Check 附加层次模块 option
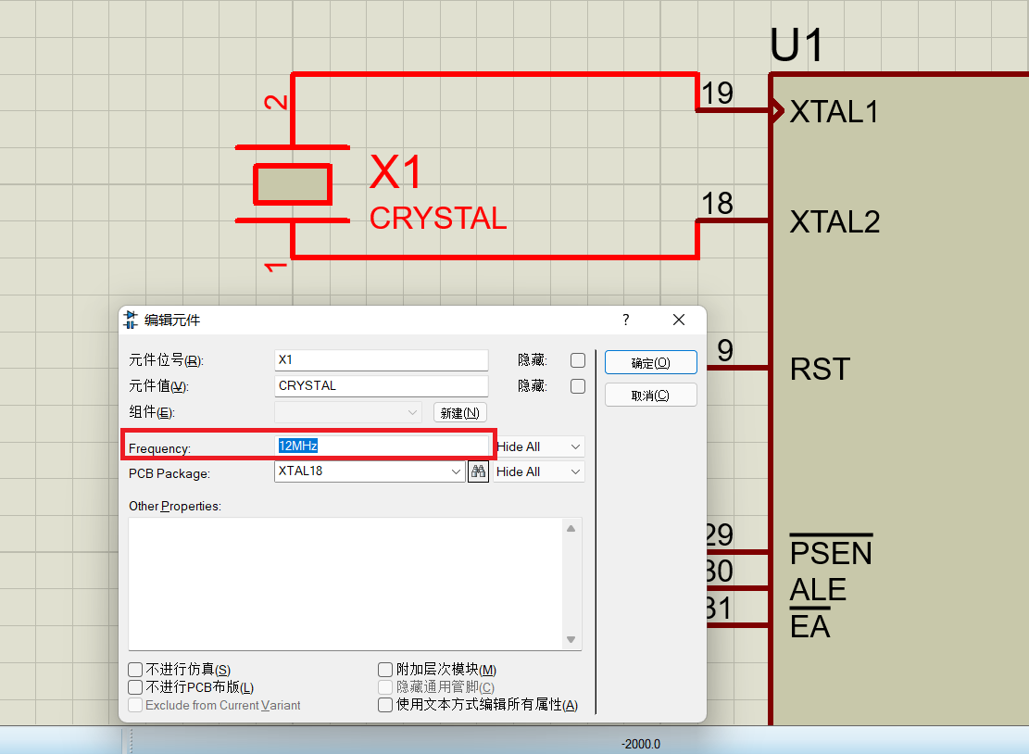This screenshot has width=1029, height=754. click(x=385, y=670)
